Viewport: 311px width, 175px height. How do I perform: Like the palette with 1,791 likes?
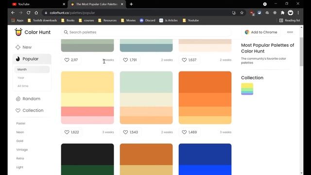point(130,60)
